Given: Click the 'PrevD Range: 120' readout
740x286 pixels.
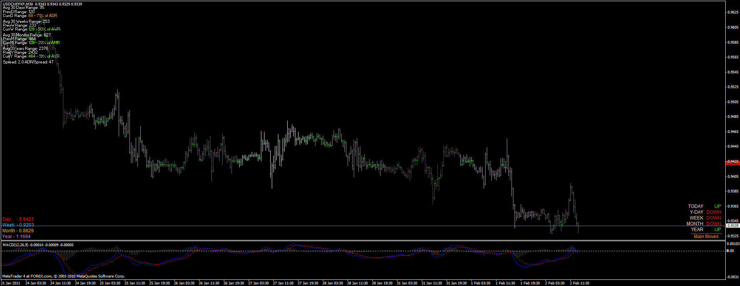Looking at the screenshot, I should coord(19,12).
